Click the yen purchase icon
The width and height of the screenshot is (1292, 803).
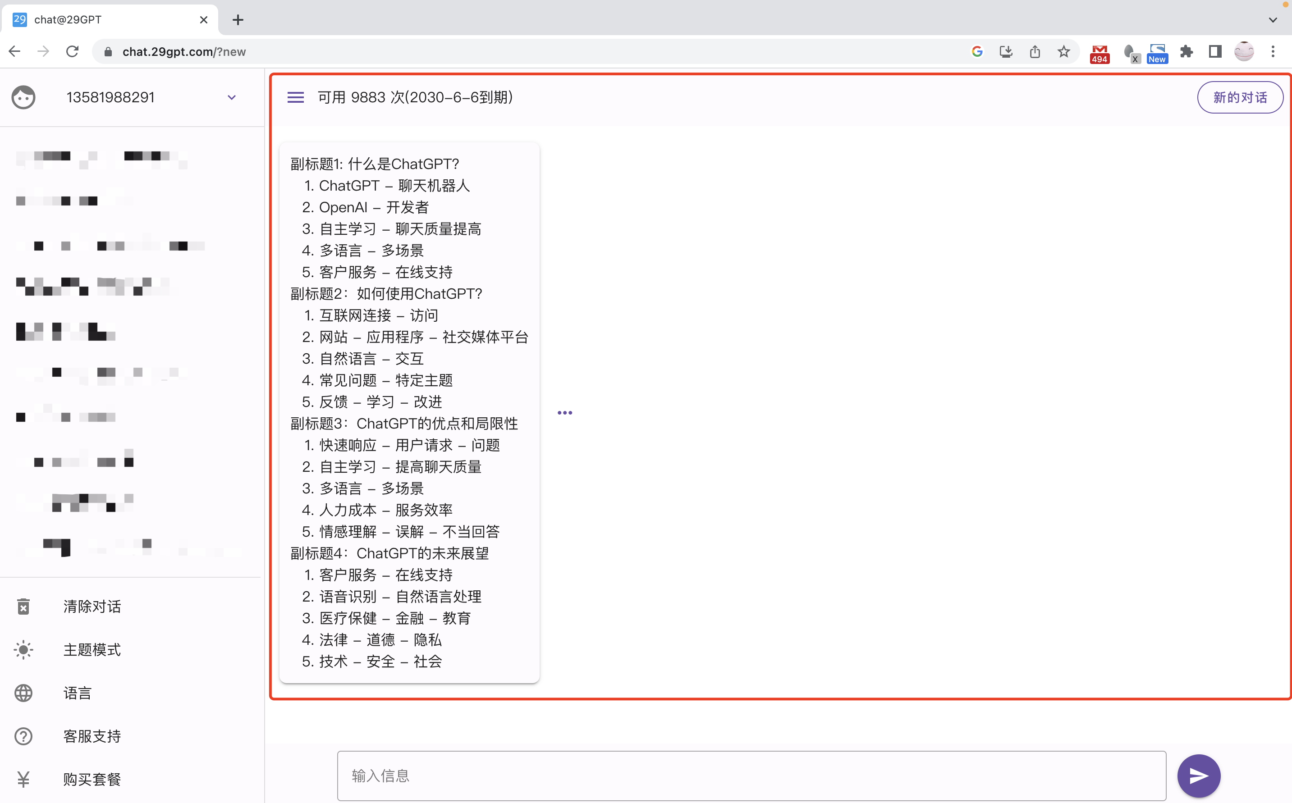point(23,779)
